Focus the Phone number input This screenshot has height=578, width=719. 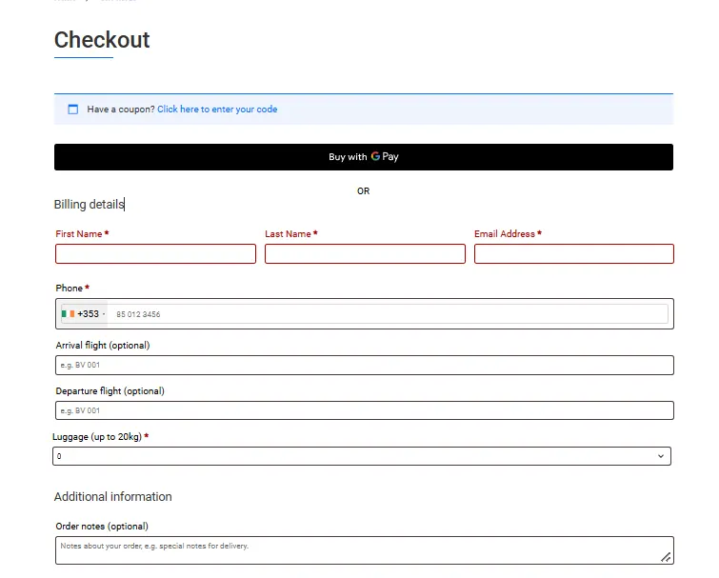(x=388, y=314)
